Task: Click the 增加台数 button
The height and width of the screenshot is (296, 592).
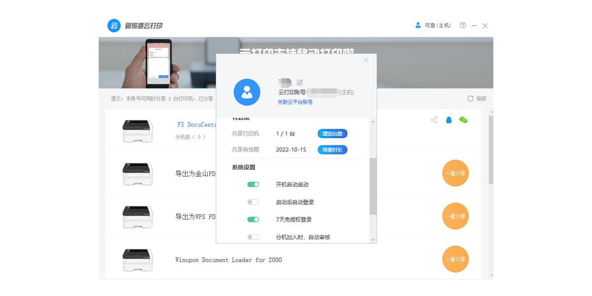Action: (x=331, y=133)
